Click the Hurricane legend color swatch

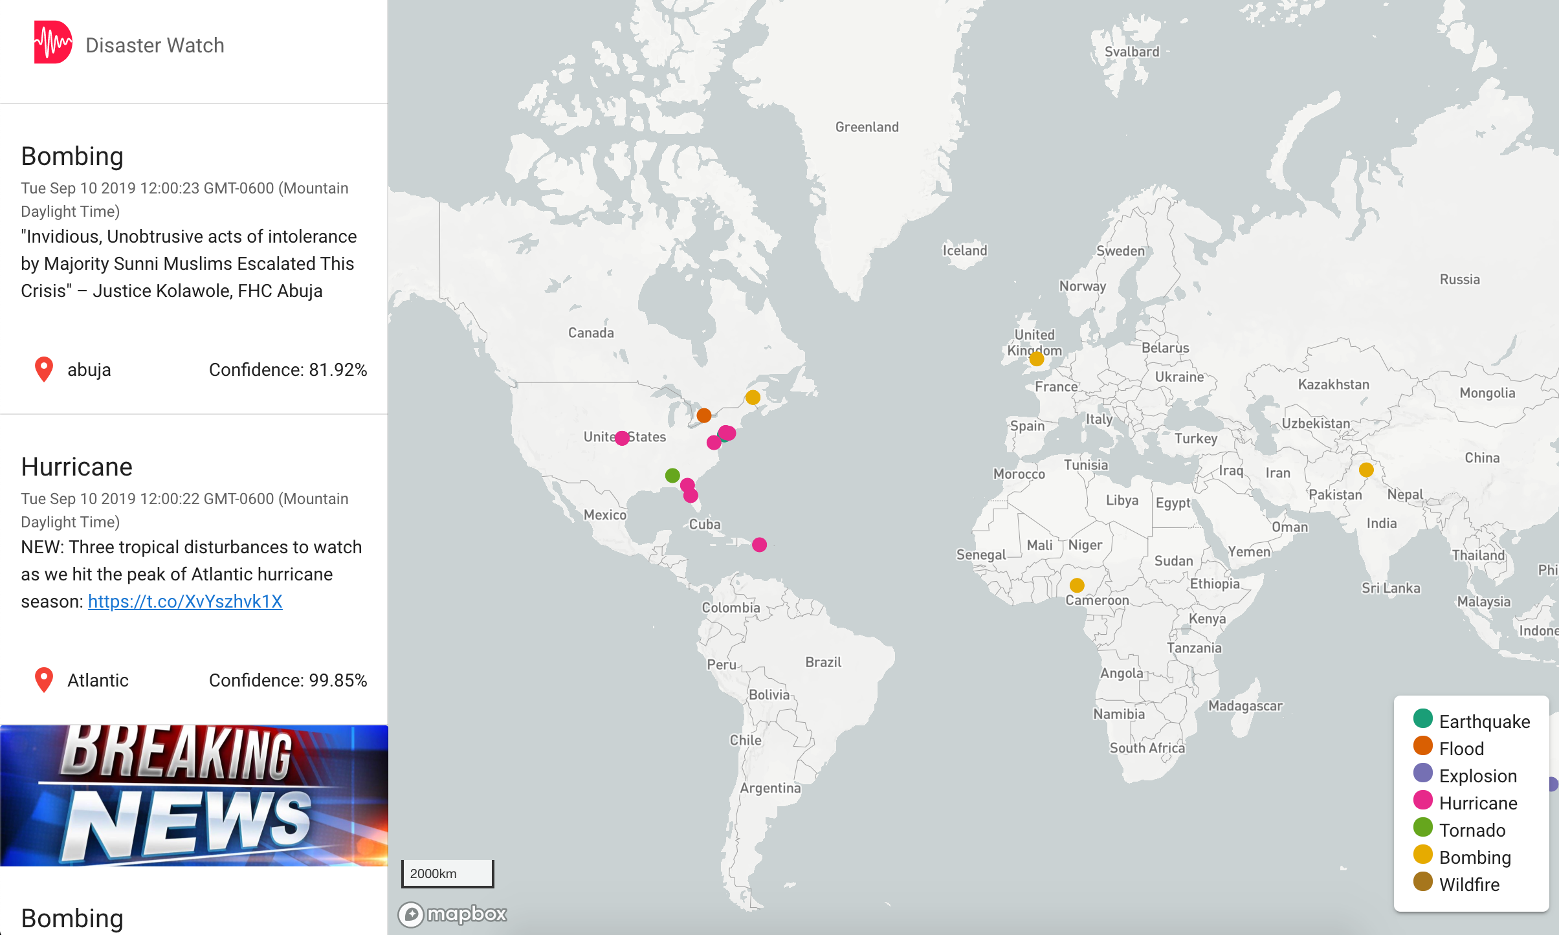coord(1422,800)
